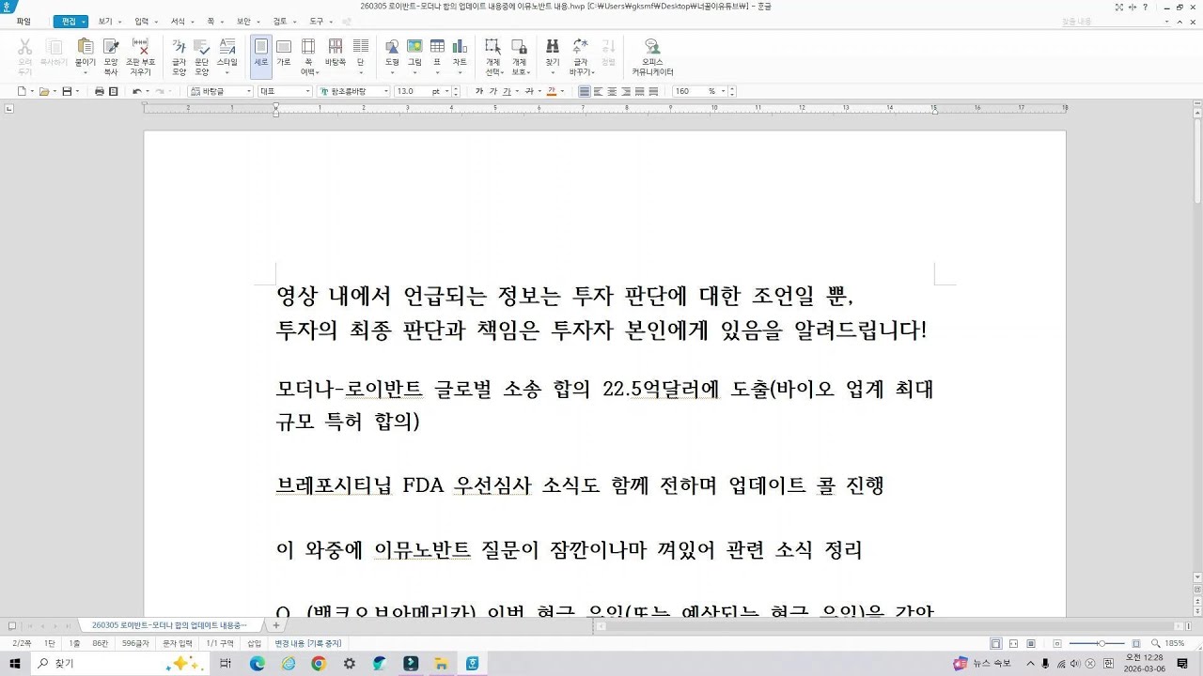Adjust the zoom slider at 185%
The width and height of the screenshot is (1203, 676).
1101,643
